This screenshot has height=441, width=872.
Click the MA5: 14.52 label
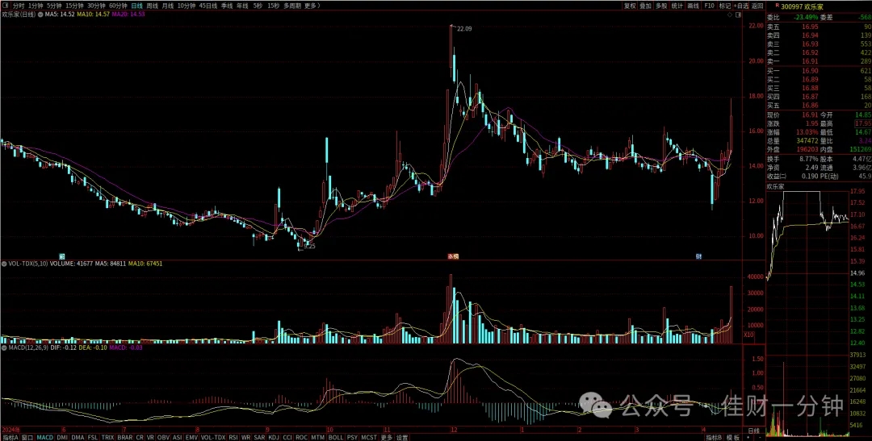pyautogui.click(x=60, y=14)
